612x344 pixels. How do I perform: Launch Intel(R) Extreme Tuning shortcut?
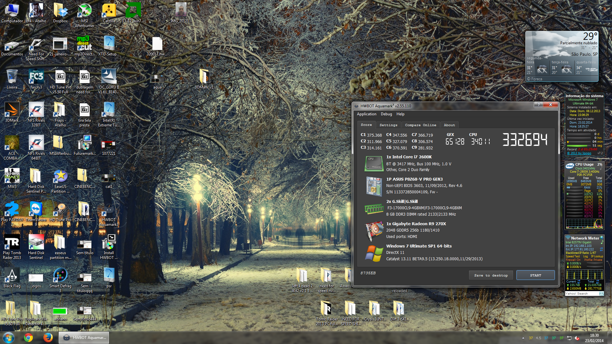[x=109, y=114]
